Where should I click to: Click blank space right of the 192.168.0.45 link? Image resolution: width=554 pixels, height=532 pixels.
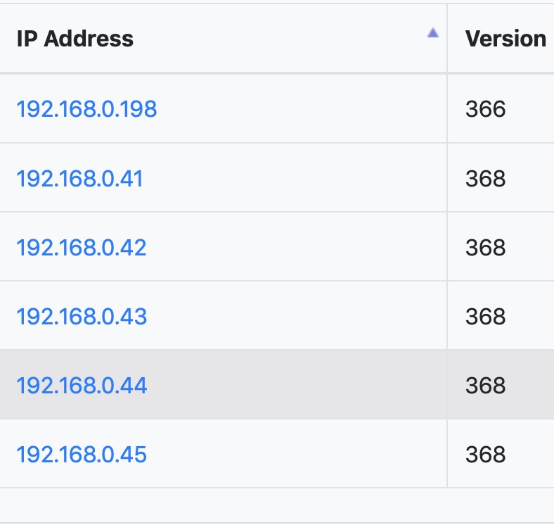tap(295, 455)
